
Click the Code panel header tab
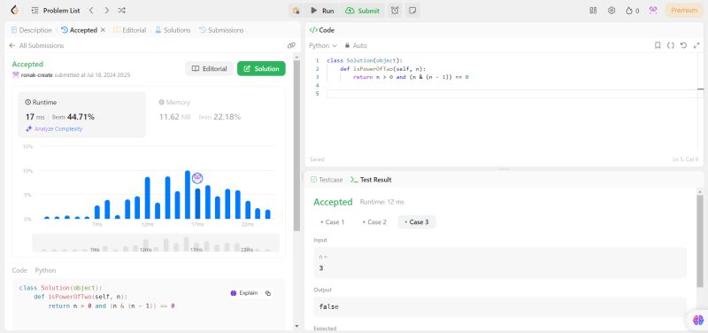pos(322,30)
